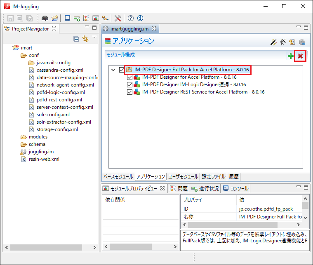Close the imart/juggling.im editor tab
Image resolution: width=313 pixels, height=265 pixels.
pos(154,28)
